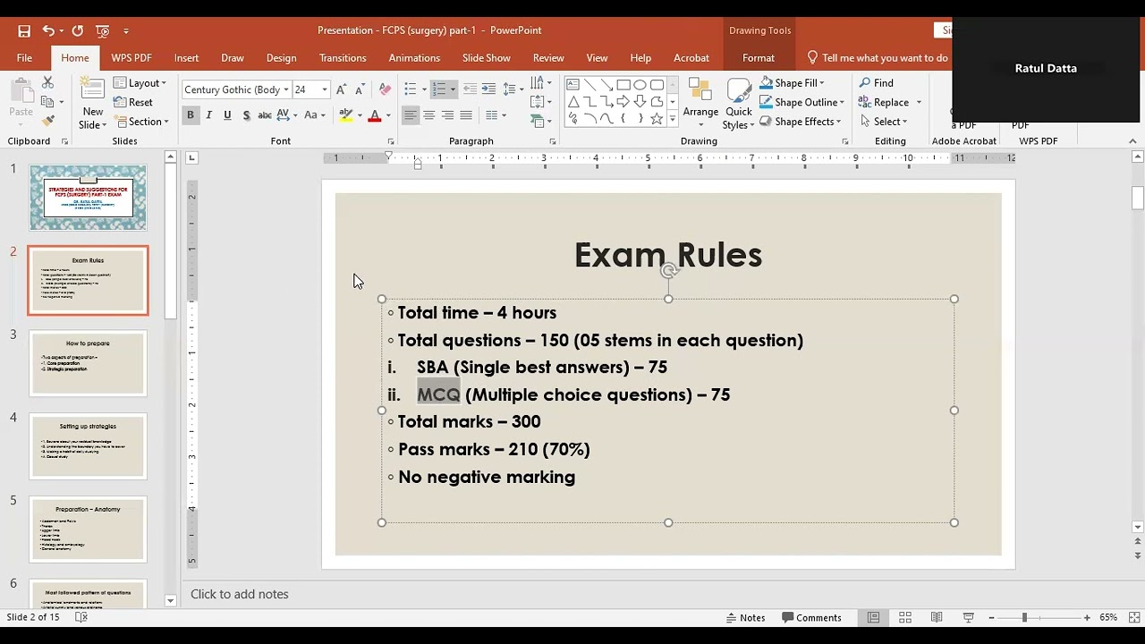This screenshot has height=644, width=1145.
Task: Click the Tell me search box
Action: tap(877, 57)
